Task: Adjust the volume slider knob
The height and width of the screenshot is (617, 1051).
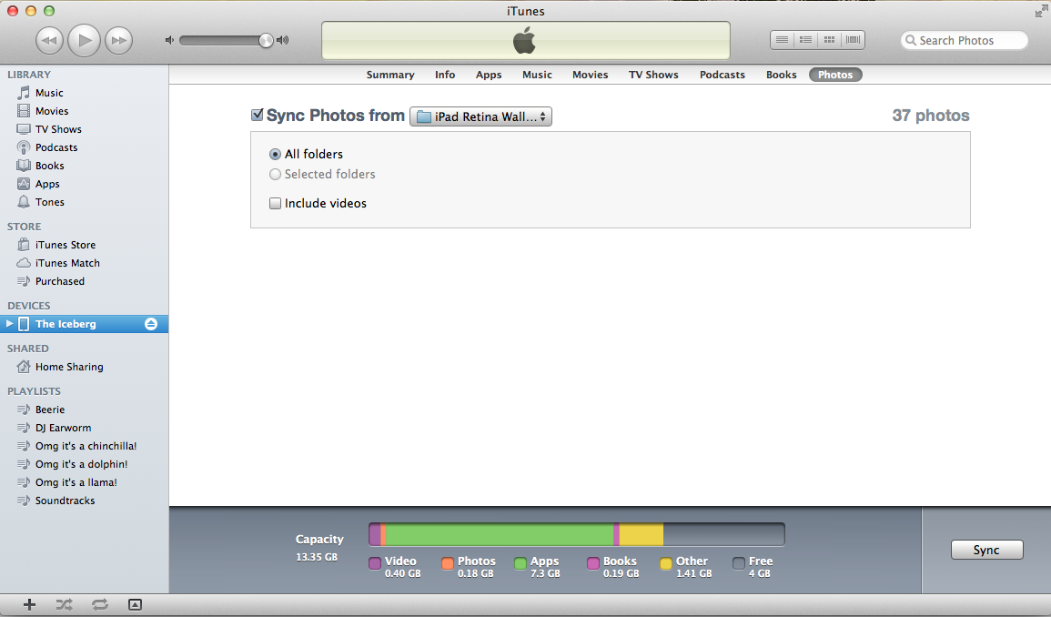Action: click(x=266, y=40)
